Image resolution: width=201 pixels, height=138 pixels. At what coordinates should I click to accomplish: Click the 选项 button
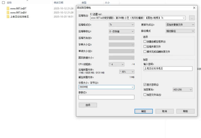click(x=88, y=105)
